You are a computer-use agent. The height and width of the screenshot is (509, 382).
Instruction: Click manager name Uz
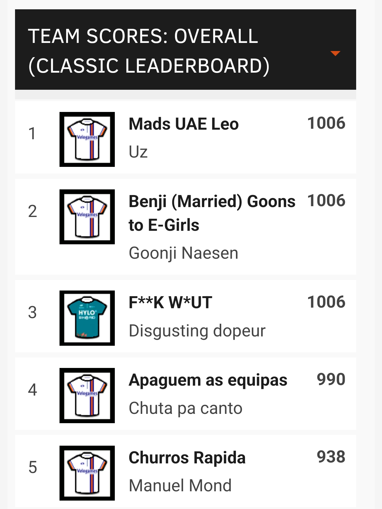(x=138, y=152)
